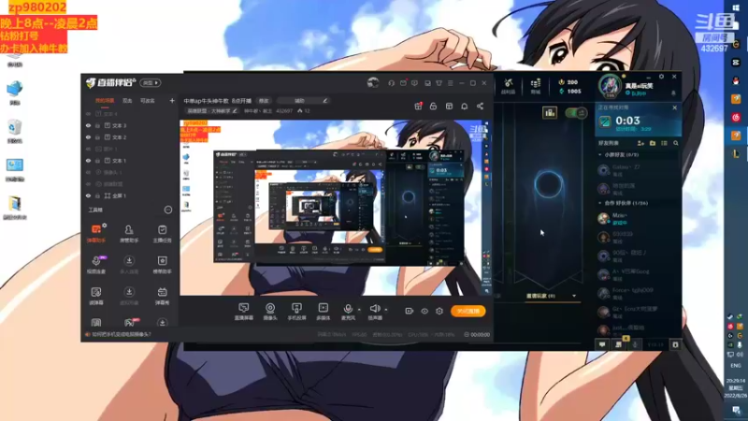Open stream settings gear next to 关闭直播
This screenshot has width=748, height=421.
tap(439, 311)
